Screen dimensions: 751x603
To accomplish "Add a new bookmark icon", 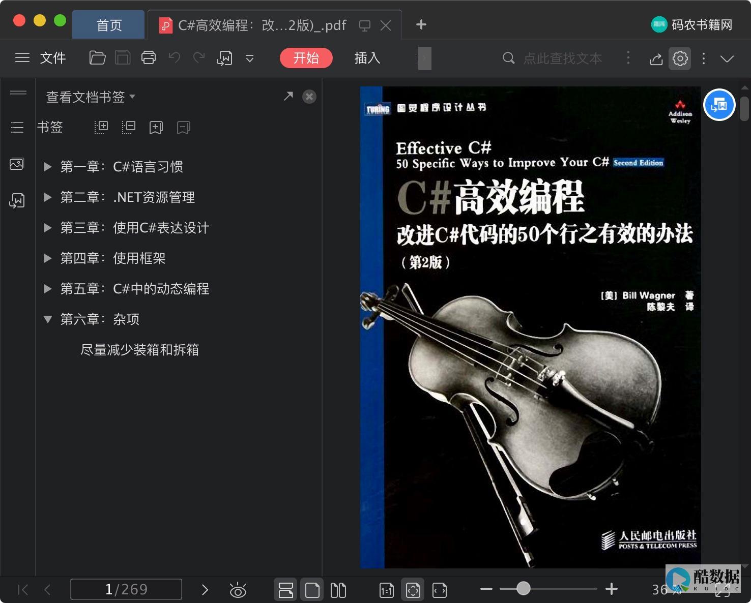I will point(156,128).
